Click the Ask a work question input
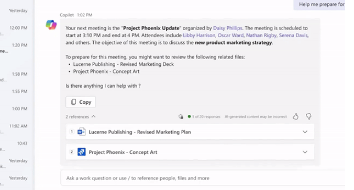 click(x=203, y=178)
